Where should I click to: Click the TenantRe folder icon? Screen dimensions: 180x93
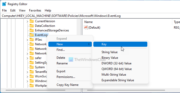(x=32, y=72)
